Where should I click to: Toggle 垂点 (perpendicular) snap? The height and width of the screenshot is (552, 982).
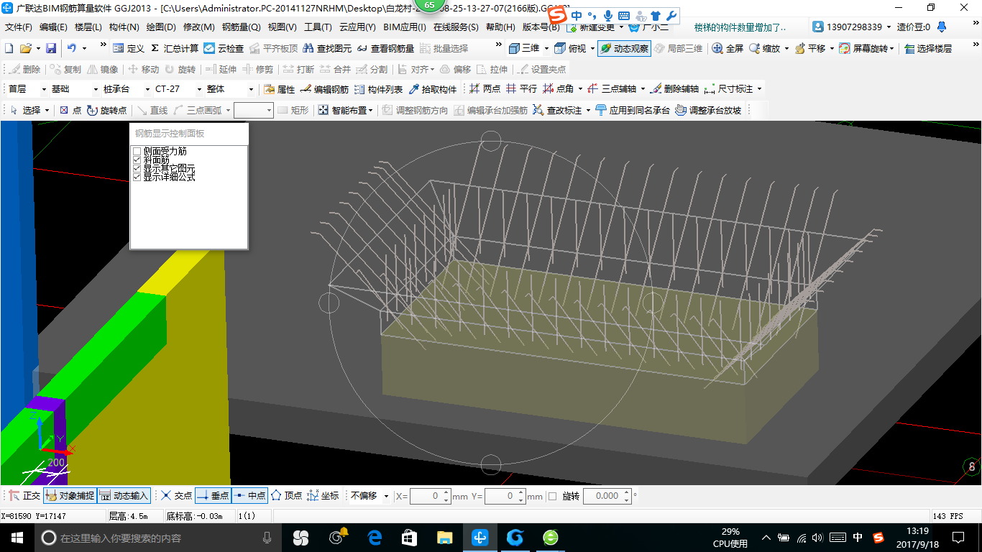pyautogui.click(x=213, y=496)
